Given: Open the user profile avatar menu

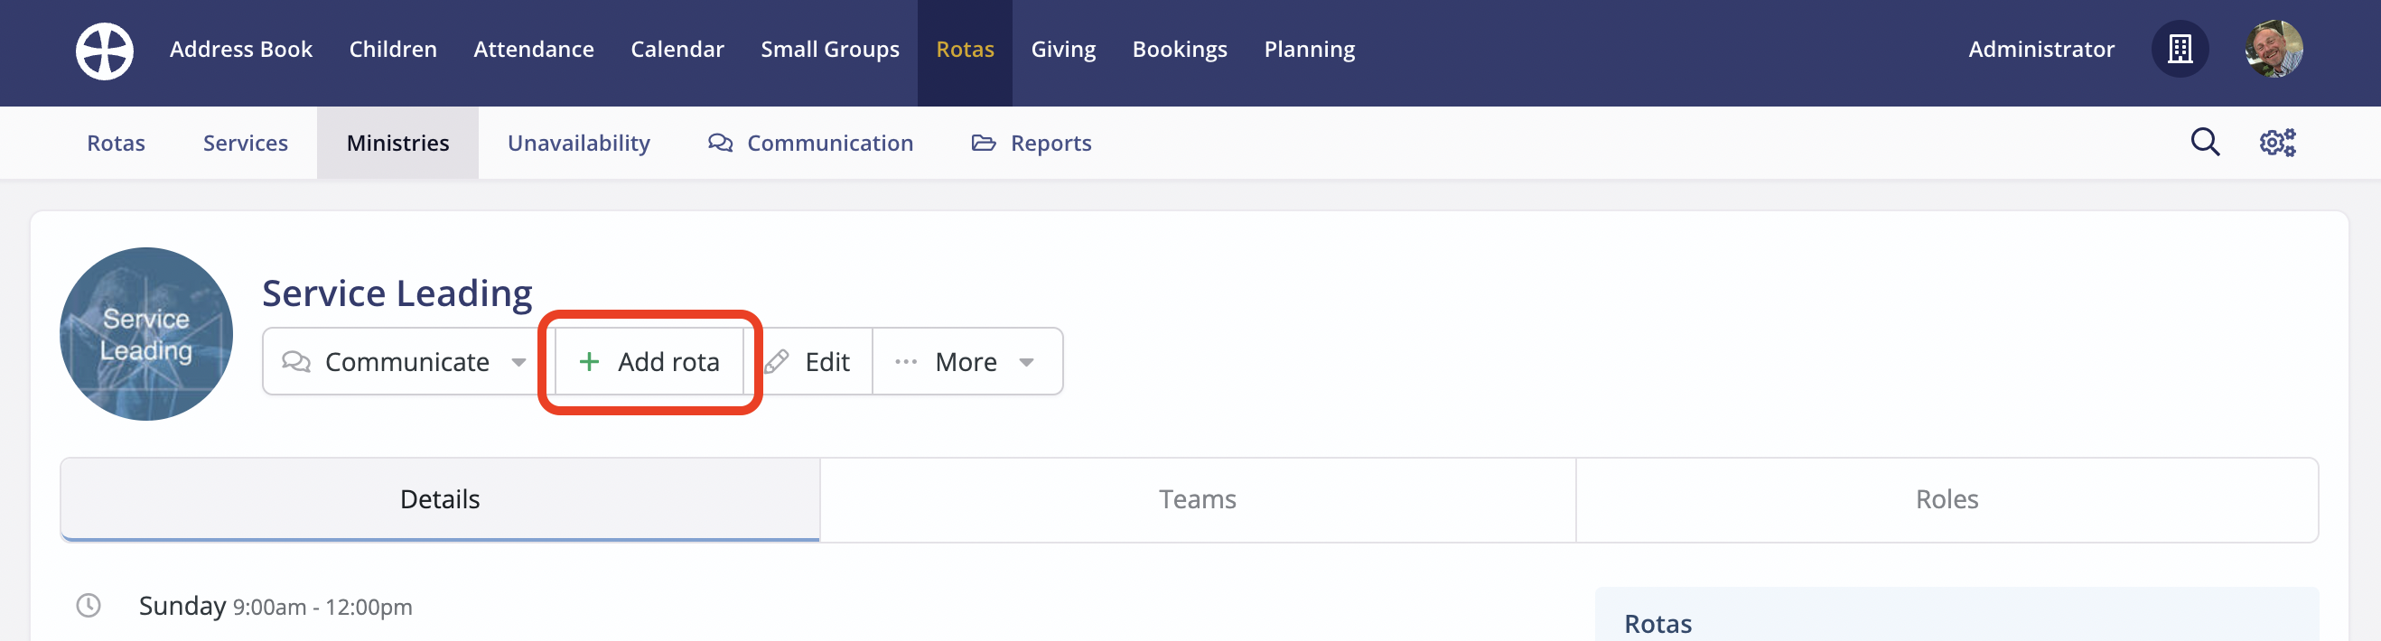Looking at the screenshot, I should tap(2273, 49).
